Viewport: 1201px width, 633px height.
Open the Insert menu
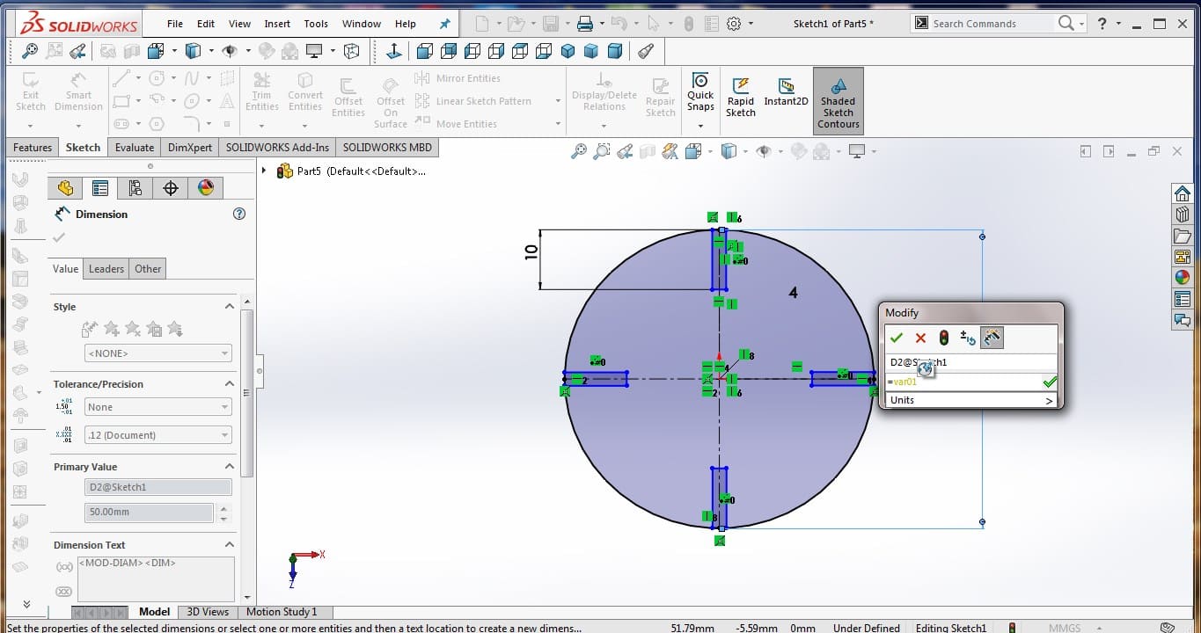[277, 24]
